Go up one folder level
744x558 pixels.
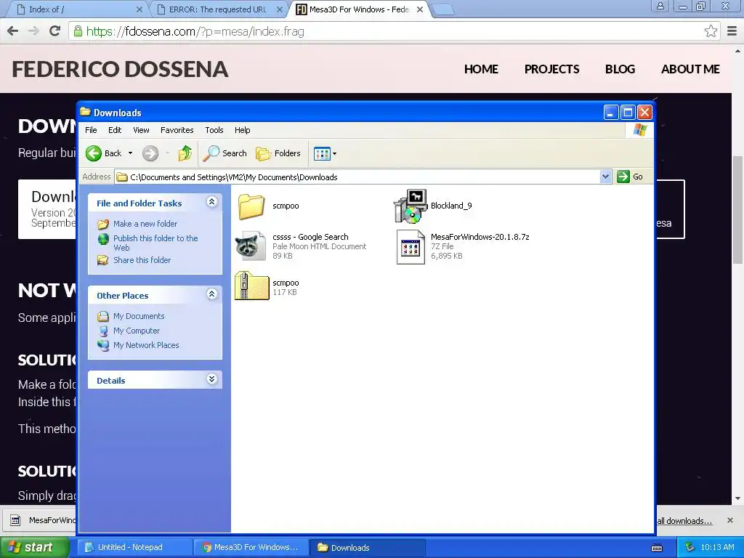point(185,153)
